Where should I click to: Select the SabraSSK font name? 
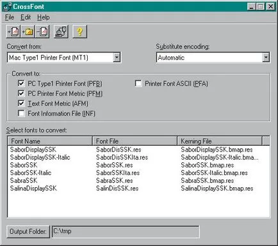pos(24,181)
